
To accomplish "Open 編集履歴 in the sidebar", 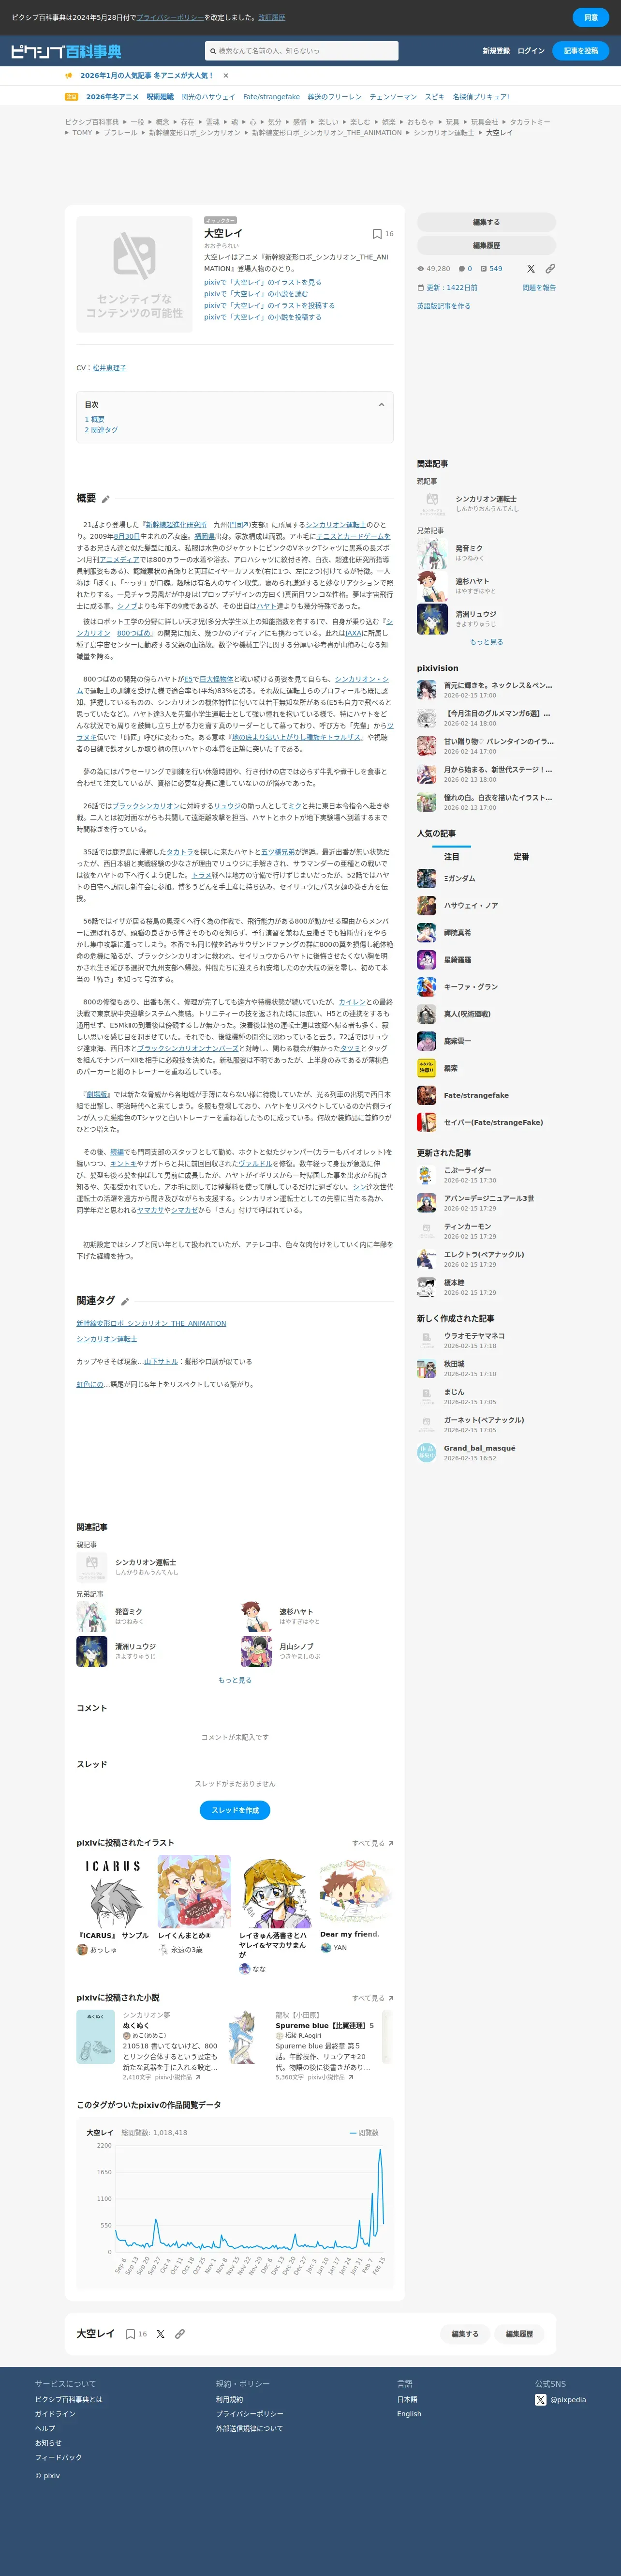I will [x=486, y=245].
